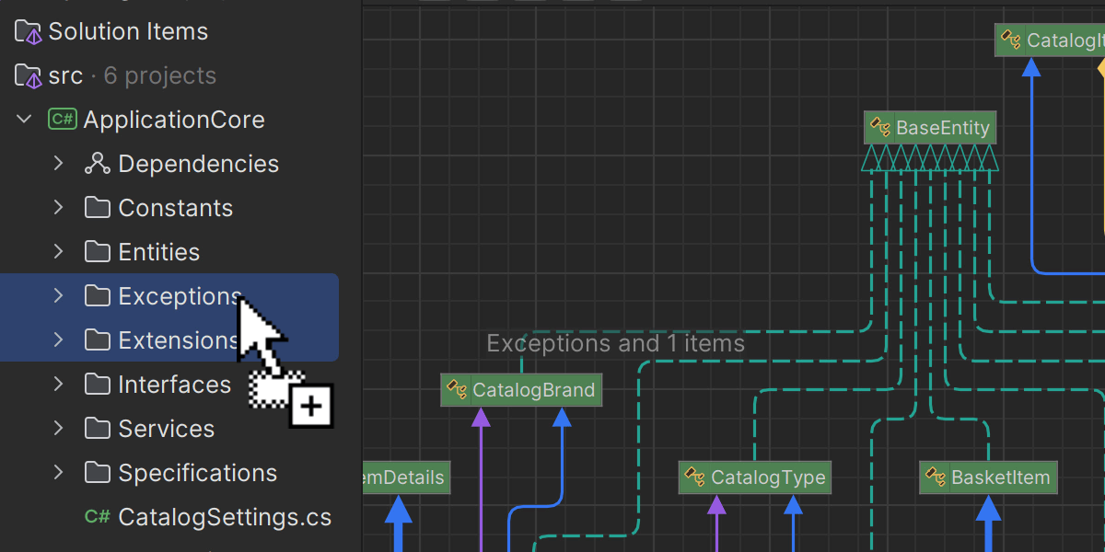Select the Constants folder label
The image size is (1105, 552).
click(176, 208)
